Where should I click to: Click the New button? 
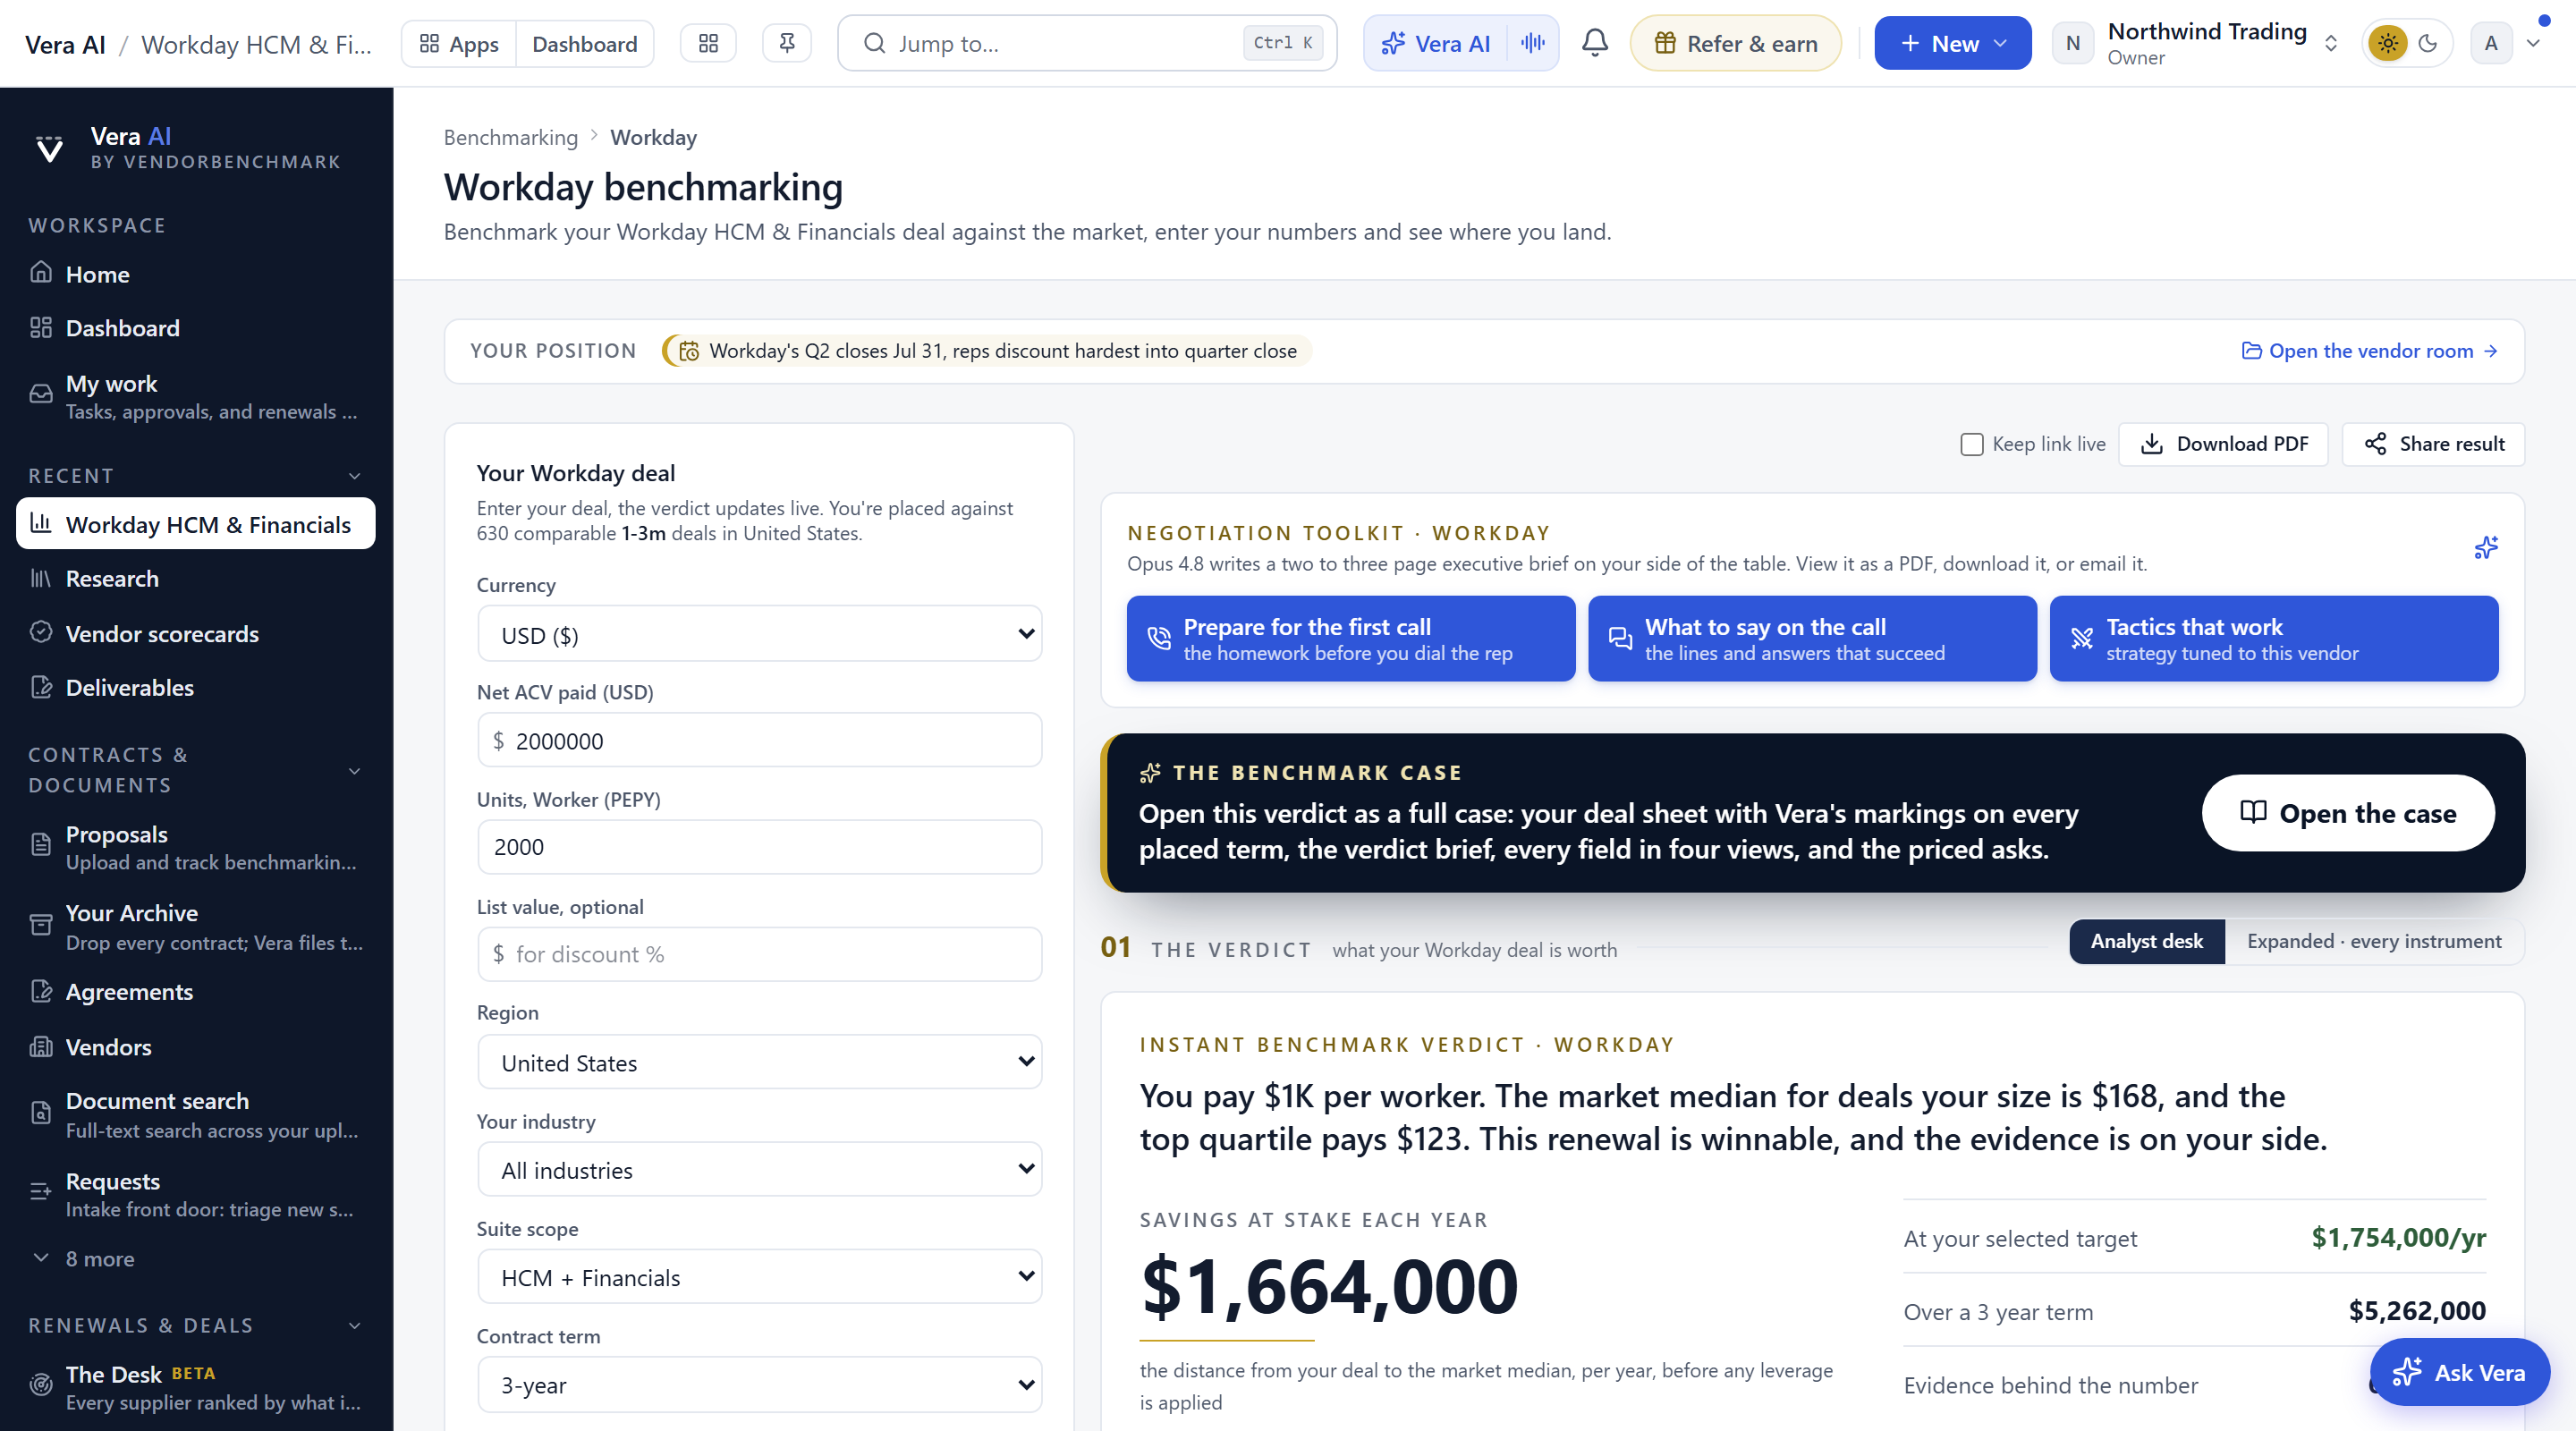click(1952, 43)
